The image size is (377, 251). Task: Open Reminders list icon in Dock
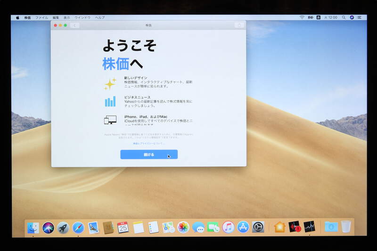click(153, 227)
